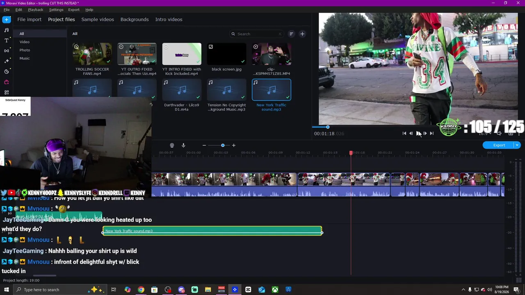Select the All category in media list
The image size is (525, 295).
40,34
